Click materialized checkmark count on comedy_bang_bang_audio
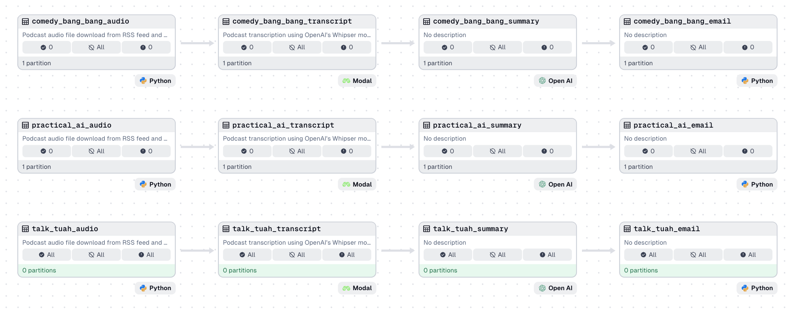Screen dimensions: 791x315 [46, 48]
